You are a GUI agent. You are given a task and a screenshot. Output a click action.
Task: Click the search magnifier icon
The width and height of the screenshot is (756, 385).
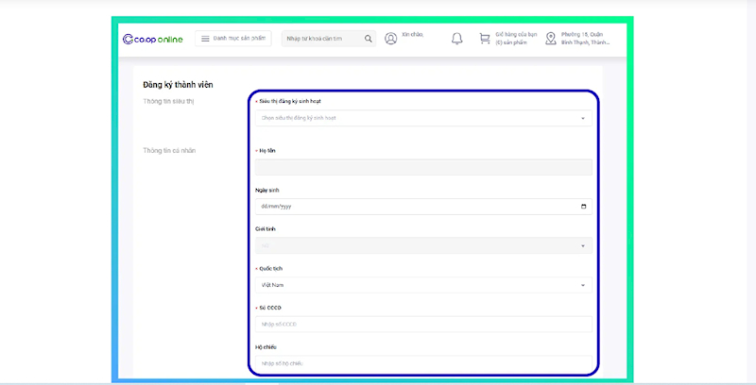(x=367, y=39)
